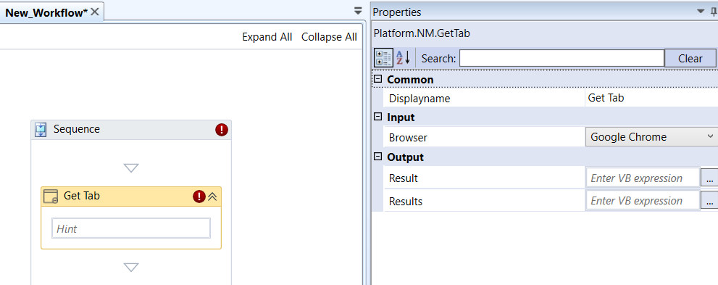Open the Browser dropdown showing Google Chrome
Image resolution: width=718 pixels, height=285 pixels.
[x=651, y=136]
